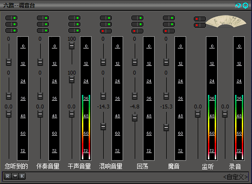The image size is (252, 184).
Task: Click the topmost slider handle in 伴奏音量
Action: (40, 62)
